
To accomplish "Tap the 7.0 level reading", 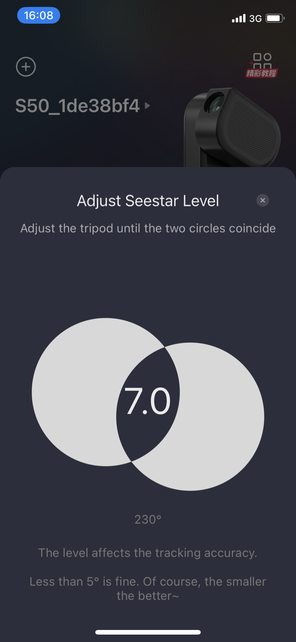I will click(147, 401).
